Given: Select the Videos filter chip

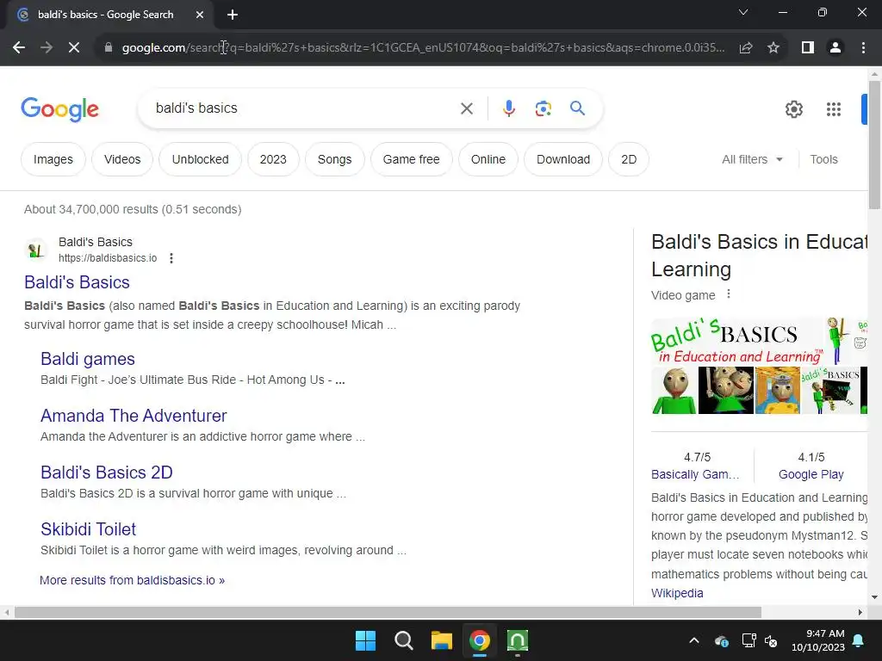Looking at the screenshot, I should click(x=122, y=159).
